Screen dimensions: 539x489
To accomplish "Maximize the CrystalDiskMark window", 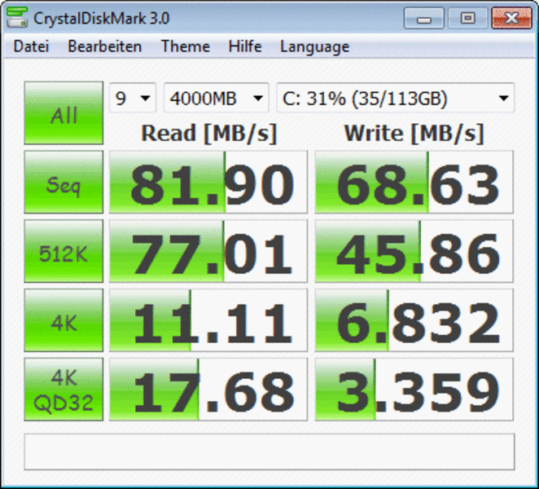I will (x=467, y=18).
